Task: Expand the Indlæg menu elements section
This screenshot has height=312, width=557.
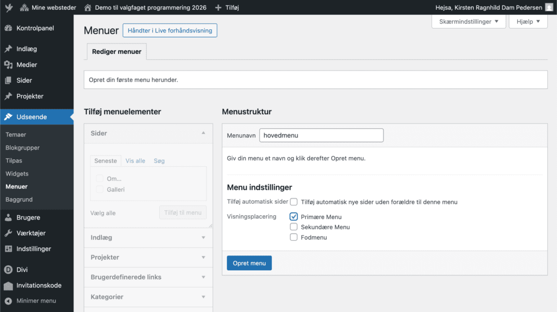Action: pos(148,238)
